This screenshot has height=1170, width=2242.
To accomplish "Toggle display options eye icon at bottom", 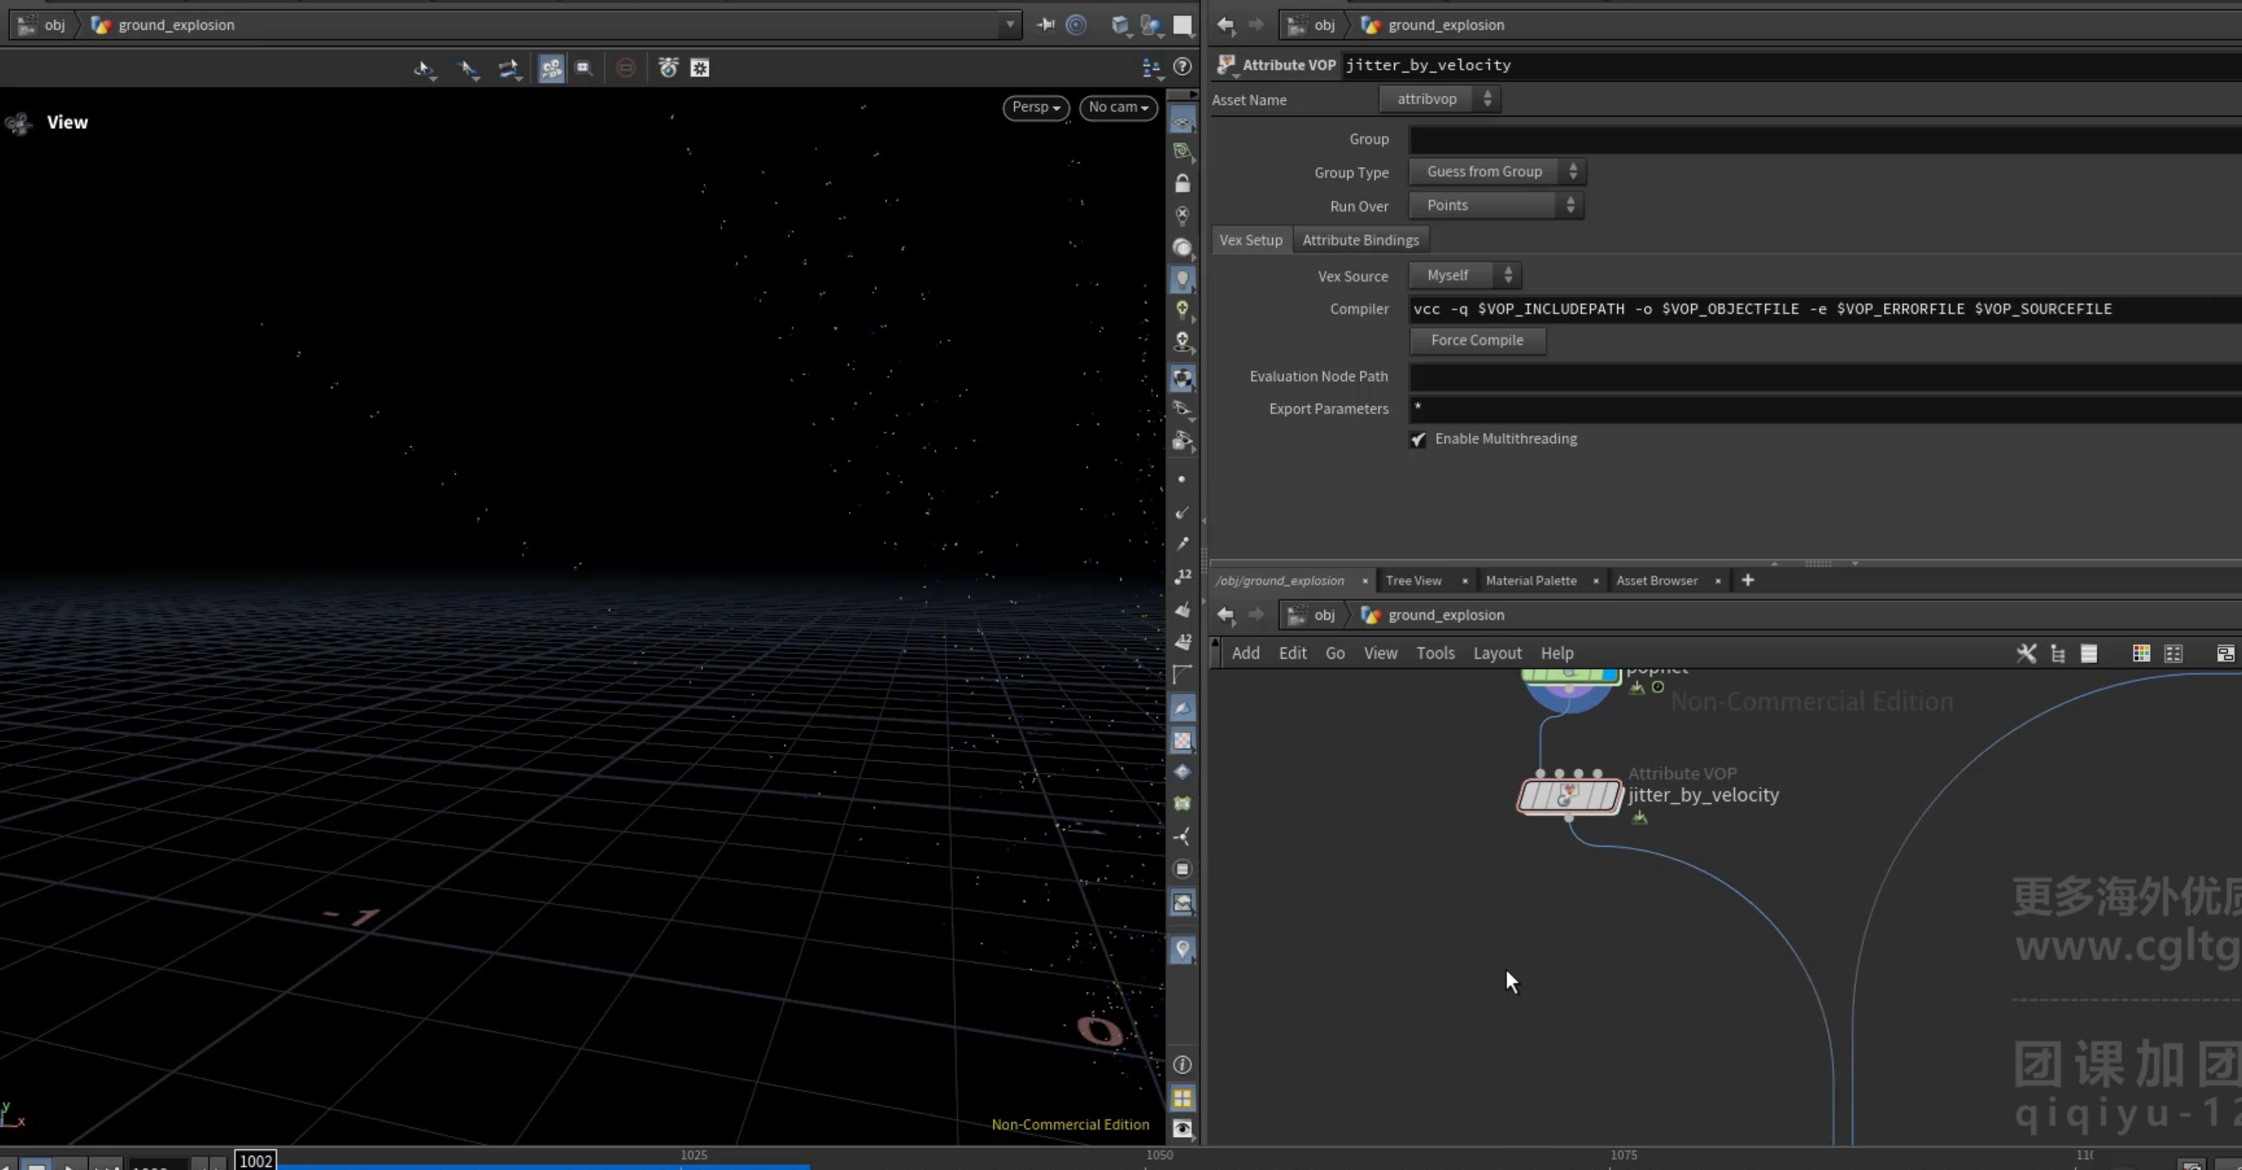I will pos(1182,1129).
